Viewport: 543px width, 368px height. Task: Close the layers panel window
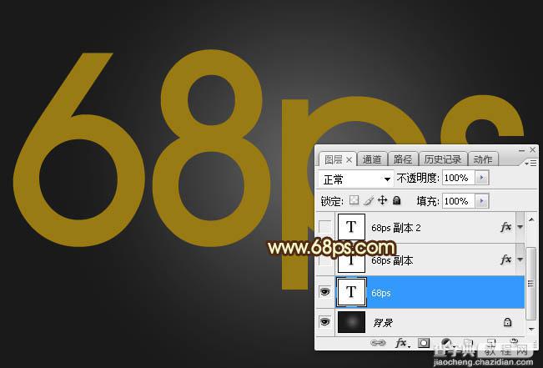click(x=533, y=149)
